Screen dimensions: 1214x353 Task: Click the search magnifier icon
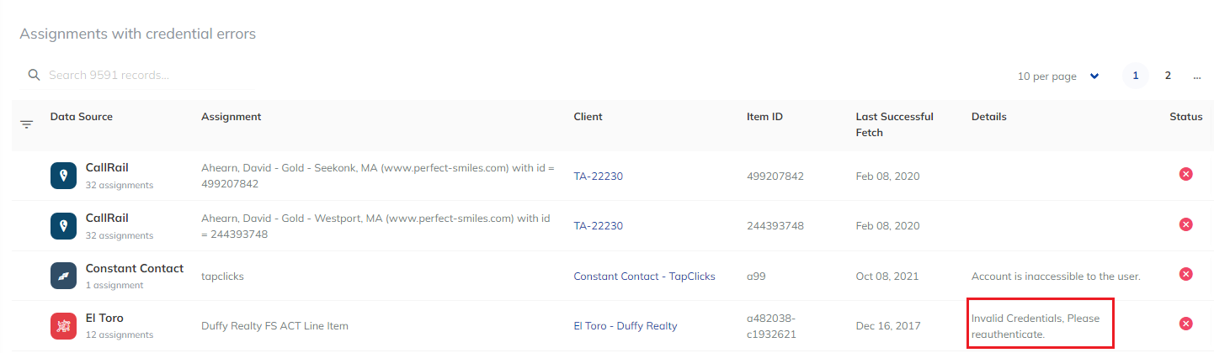[x=34, y=76]
